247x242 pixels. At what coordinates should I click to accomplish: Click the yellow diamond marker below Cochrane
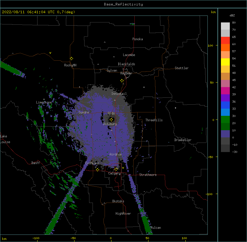(97, 170)
